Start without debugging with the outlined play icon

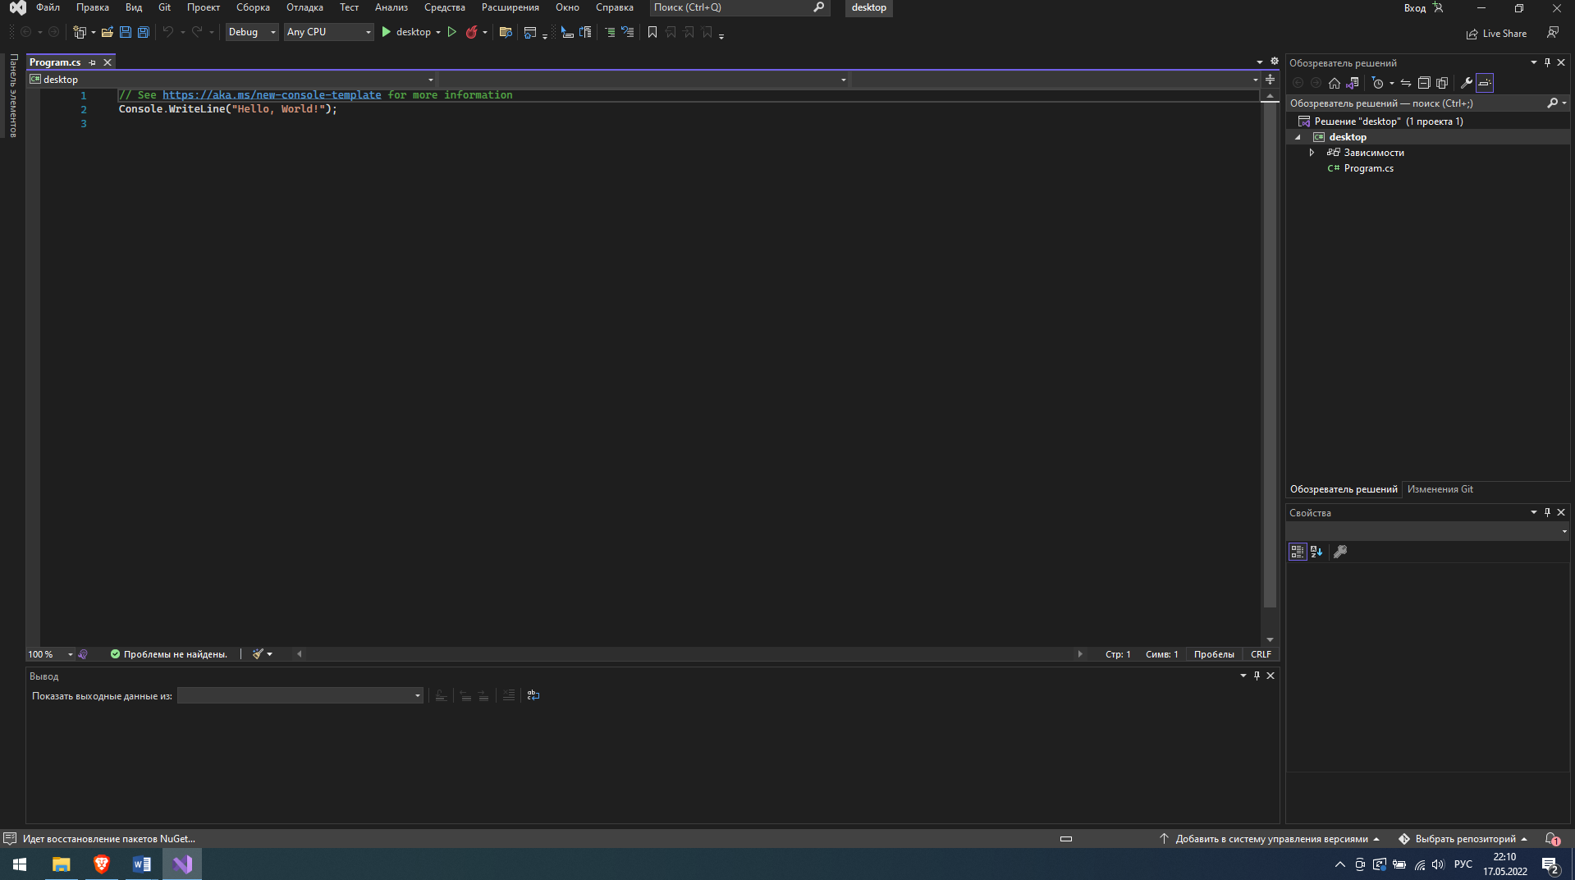(x=451, y=32)
